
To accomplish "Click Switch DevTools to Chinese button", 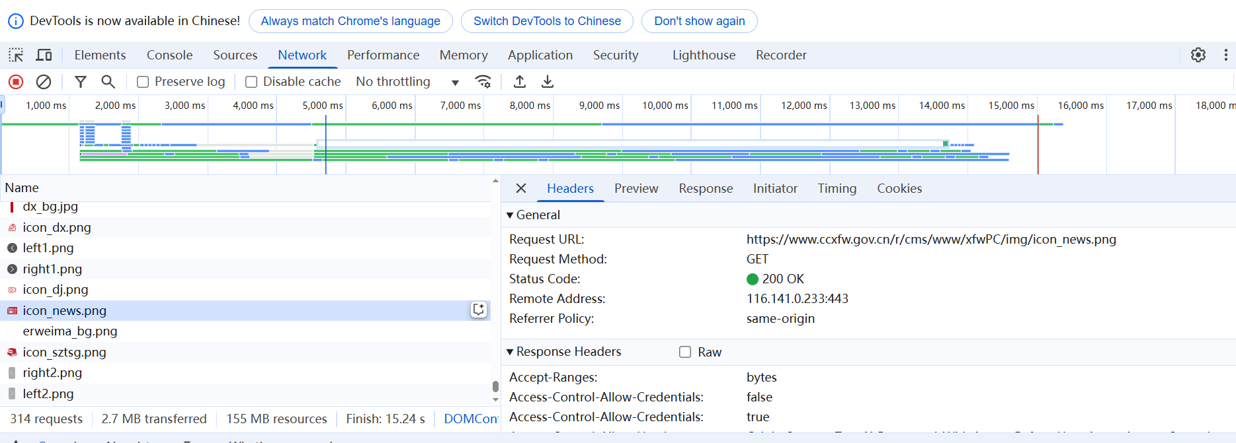I will point(547,21).
